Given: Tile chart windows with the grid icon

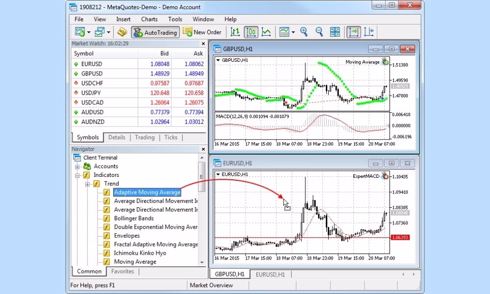Looking at the screenshot, I should coord(335,32).
